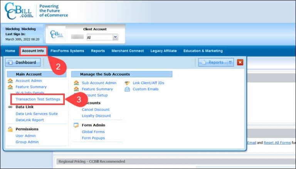Click the Cancel Discount link
The height and width of the screenshot is (169, 296).
pos(96,109)
